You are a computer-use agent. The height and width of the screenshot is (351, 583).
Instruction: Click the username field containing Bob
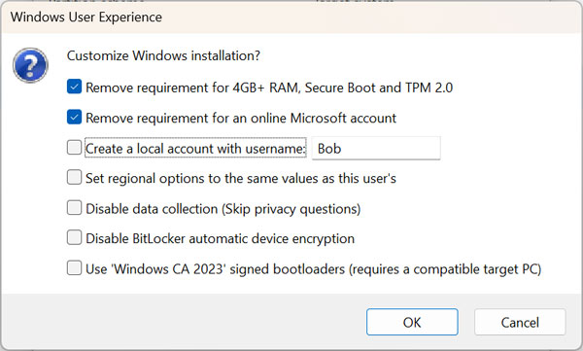(376, 148)
